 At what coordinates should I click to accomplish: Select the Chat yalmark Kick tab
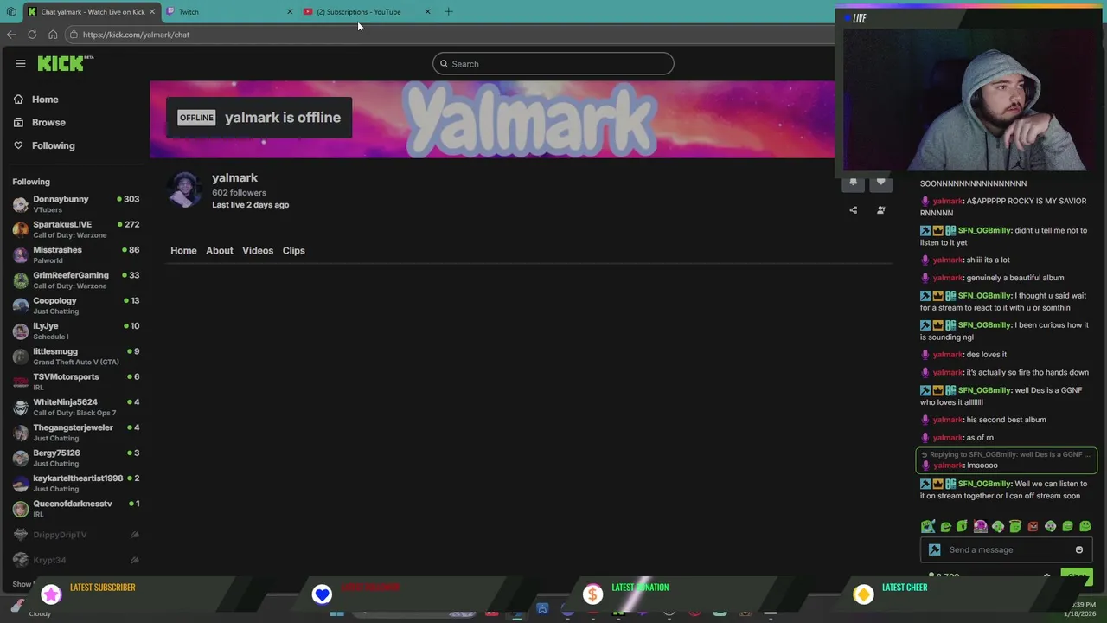[91, 11]
